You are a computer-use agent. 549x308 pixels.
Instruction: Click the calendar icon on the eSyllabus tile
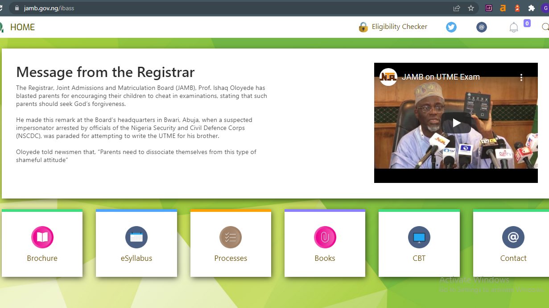136,237
